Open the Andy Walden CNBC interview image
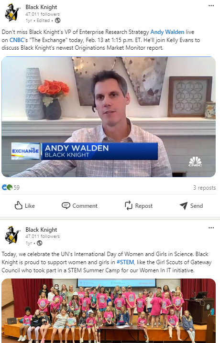The image size is (220, 343). (x=109, y=117)
